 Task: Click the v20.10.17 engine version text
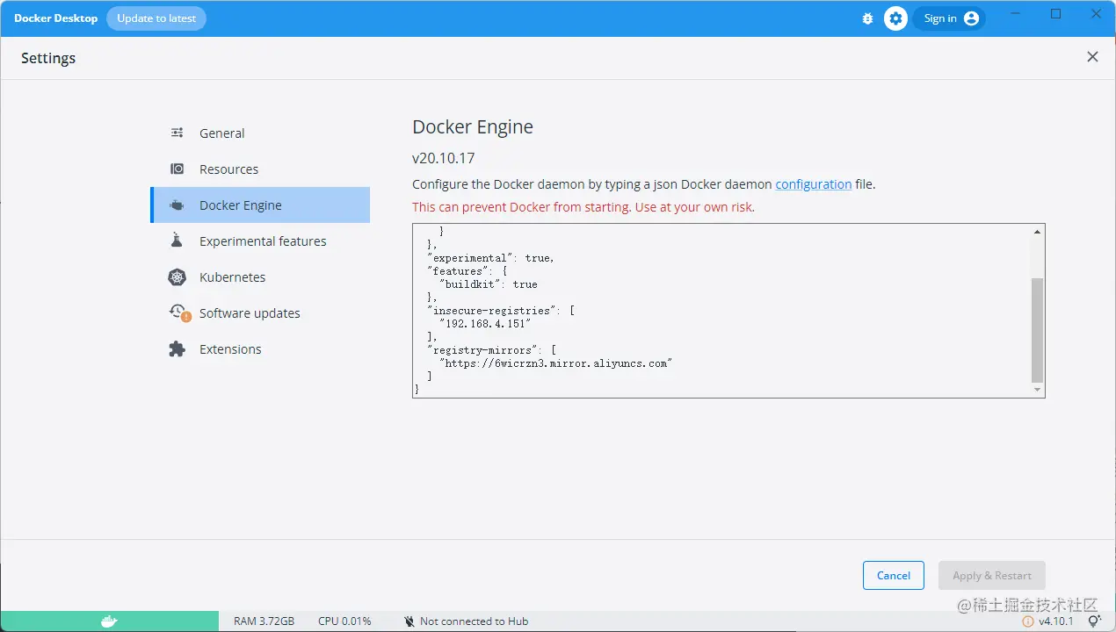(x=444, y=159)
